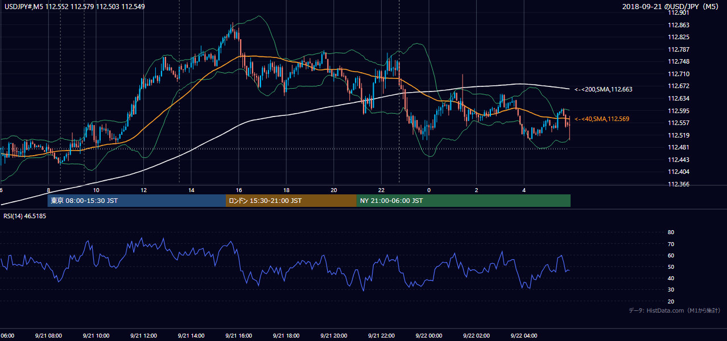Click RSI scale level 50
This screenshot has width=727, height=341.
(x=671, y=267)
